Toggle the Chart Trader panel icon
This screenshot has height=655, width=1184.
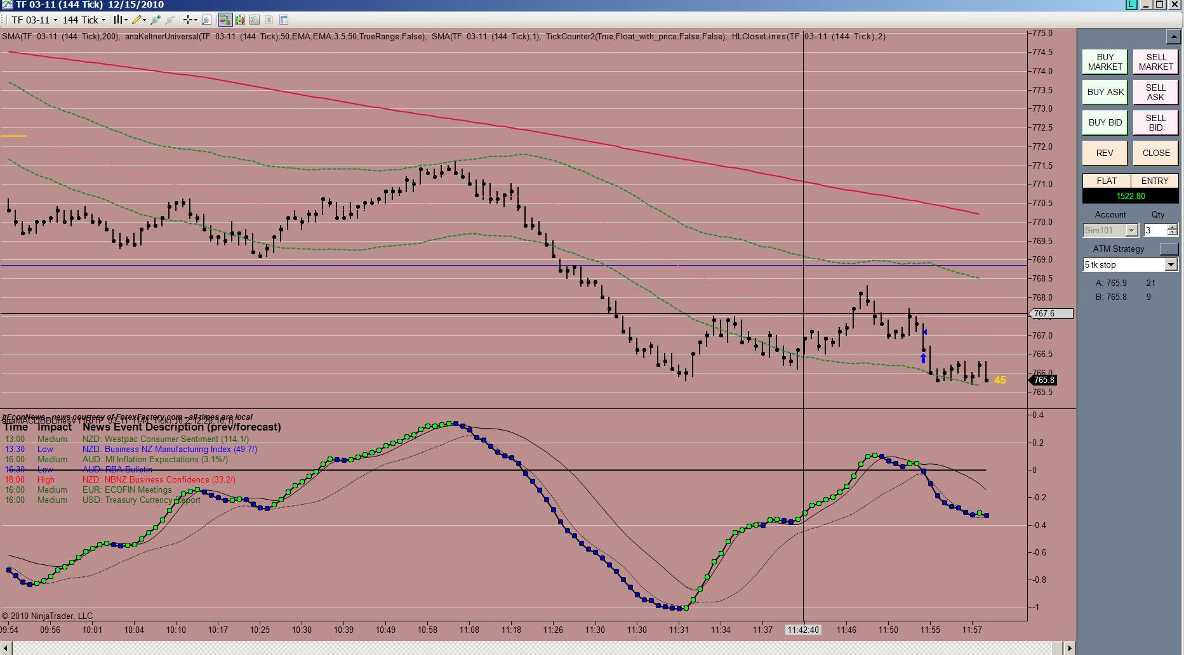point(225,20)
